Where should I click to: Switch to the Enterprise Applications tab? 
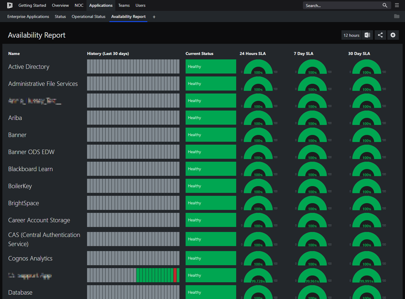(x=28, y=16)
